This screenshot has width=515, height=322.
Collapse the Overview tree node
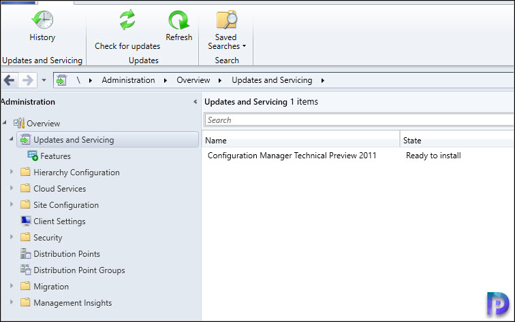point(4,122)
